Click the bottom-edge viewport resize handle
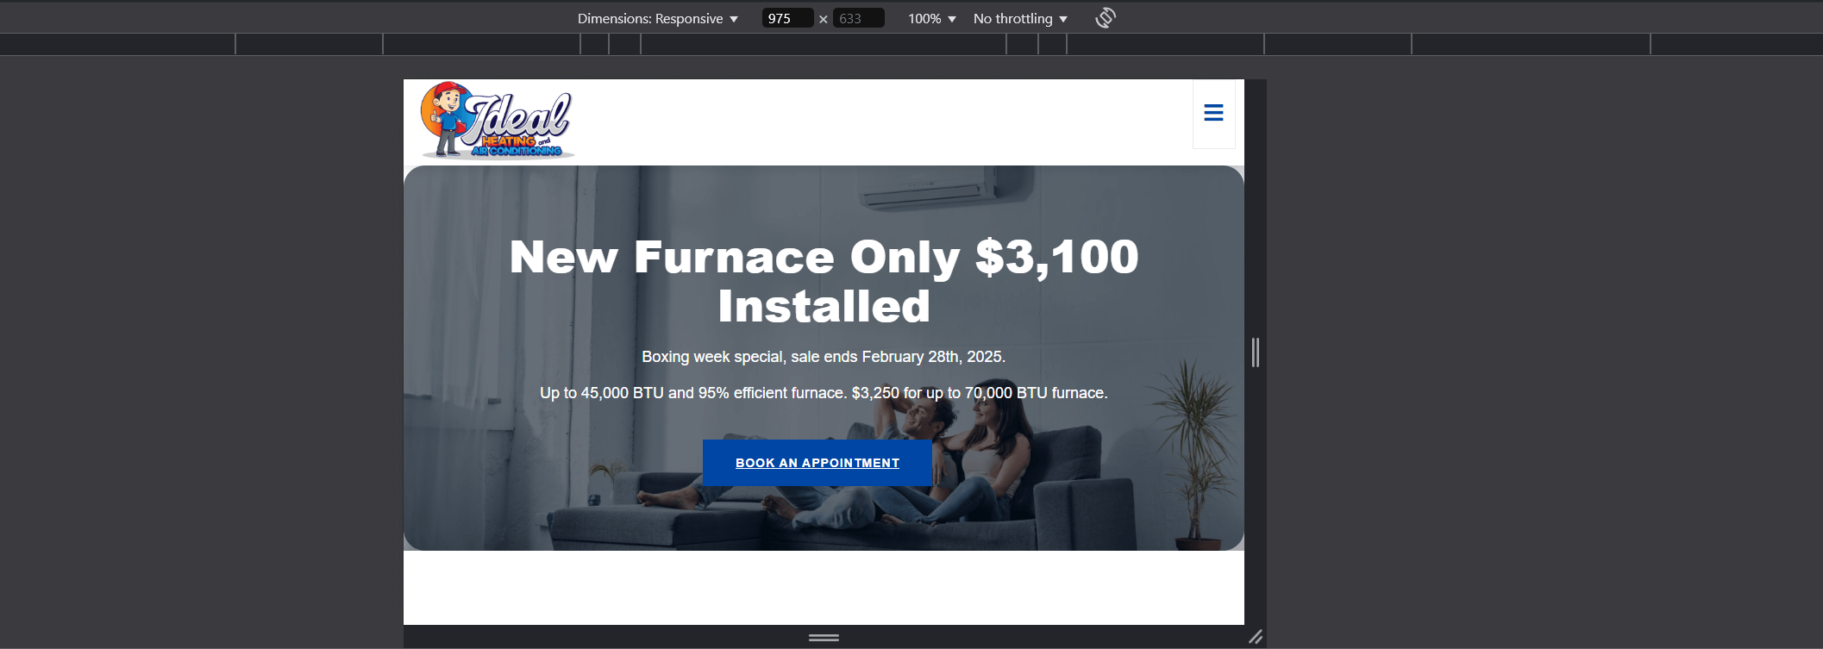 (824, 638)
